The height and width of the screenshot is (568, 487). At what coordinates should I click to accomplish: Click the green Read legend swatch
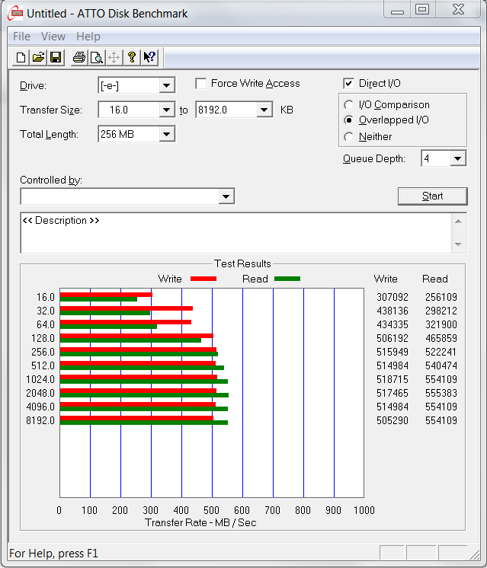(x=287, y=279)
